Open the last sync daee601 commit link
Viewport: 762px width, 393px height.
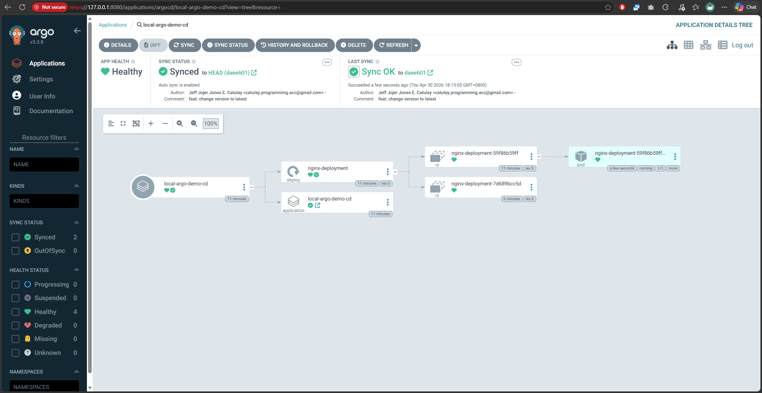point(419,73)
